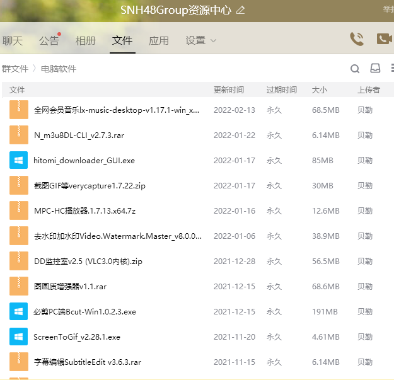Go back to 群文件 breadcrumb
This screenshot has width=394, height=380.
(x=15, y=69)
